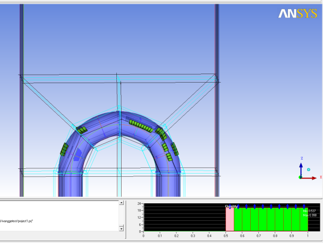Image resolution: width=323 pixels, height=243 pixels.
Task: Click the "24" label on histogram vertical axis
Action: pos(139,204)
